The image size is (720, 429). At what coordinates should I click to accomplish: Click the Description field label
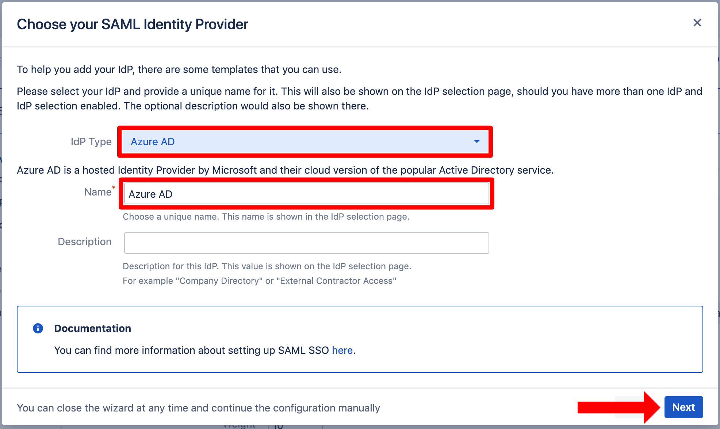[x=84, y=241]
